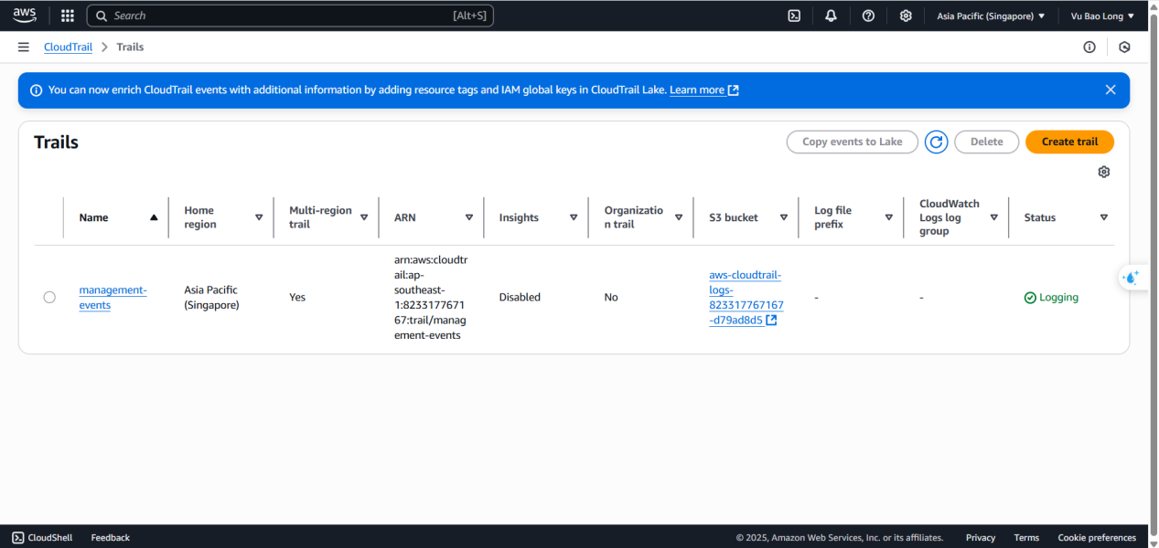1159x548 pixels.
Task: Sort by CloudWatch Logs log group column
Action: [994, 217]
